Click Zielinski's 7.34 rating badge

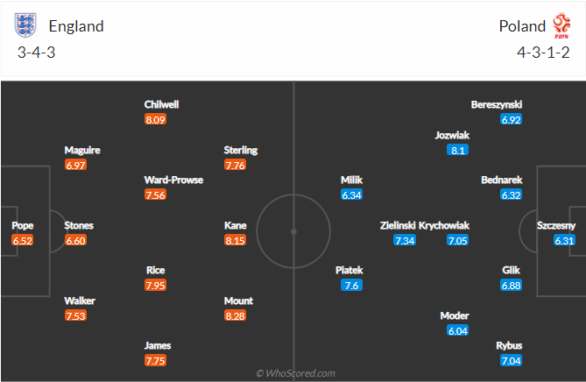coord(405,240)
